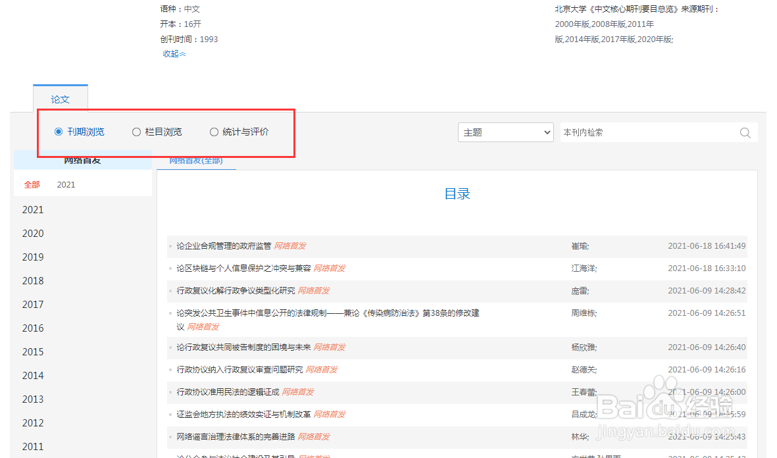The image size is (777, 458).
Task: Expand year 2021 in the issue list
Action: [x=33, y=210]
